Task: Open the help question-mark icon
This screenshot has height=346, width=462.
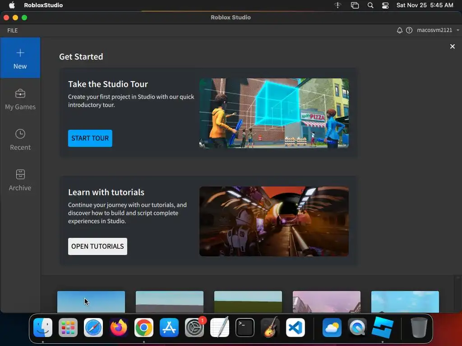Action: pyautogui.click(x=409, y=30)
